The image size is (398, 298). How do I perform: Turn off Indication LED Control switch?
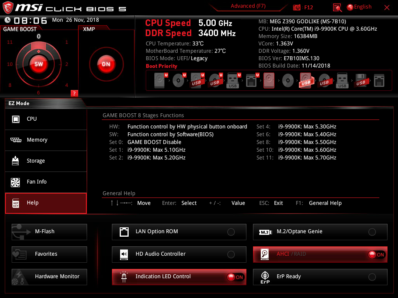coord(236,277)
